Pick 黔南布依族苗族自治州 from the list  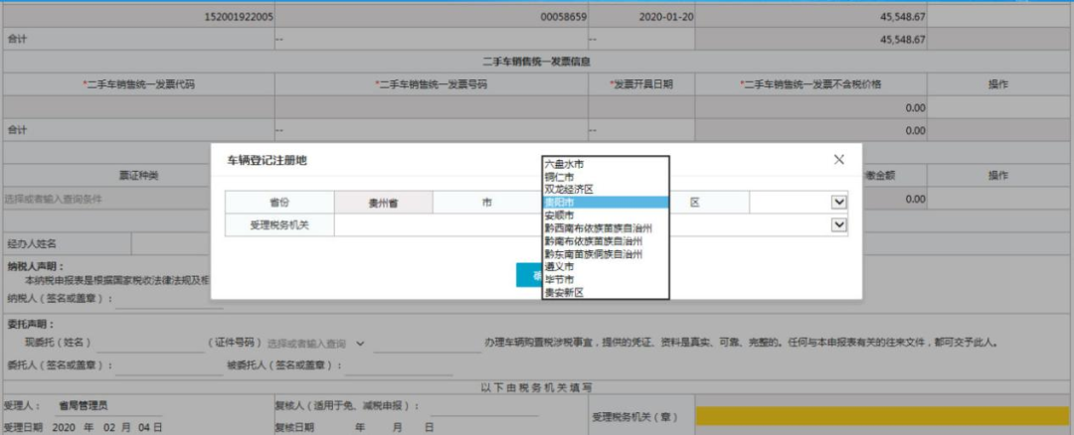tap(605, 240)
